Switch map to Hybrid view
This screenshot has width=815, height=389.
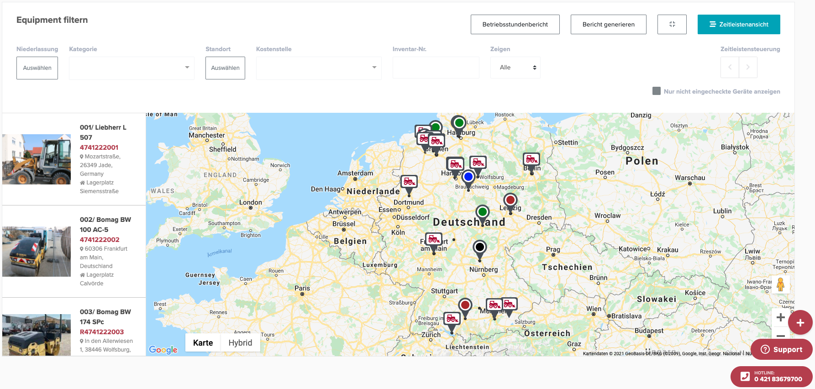240,343
